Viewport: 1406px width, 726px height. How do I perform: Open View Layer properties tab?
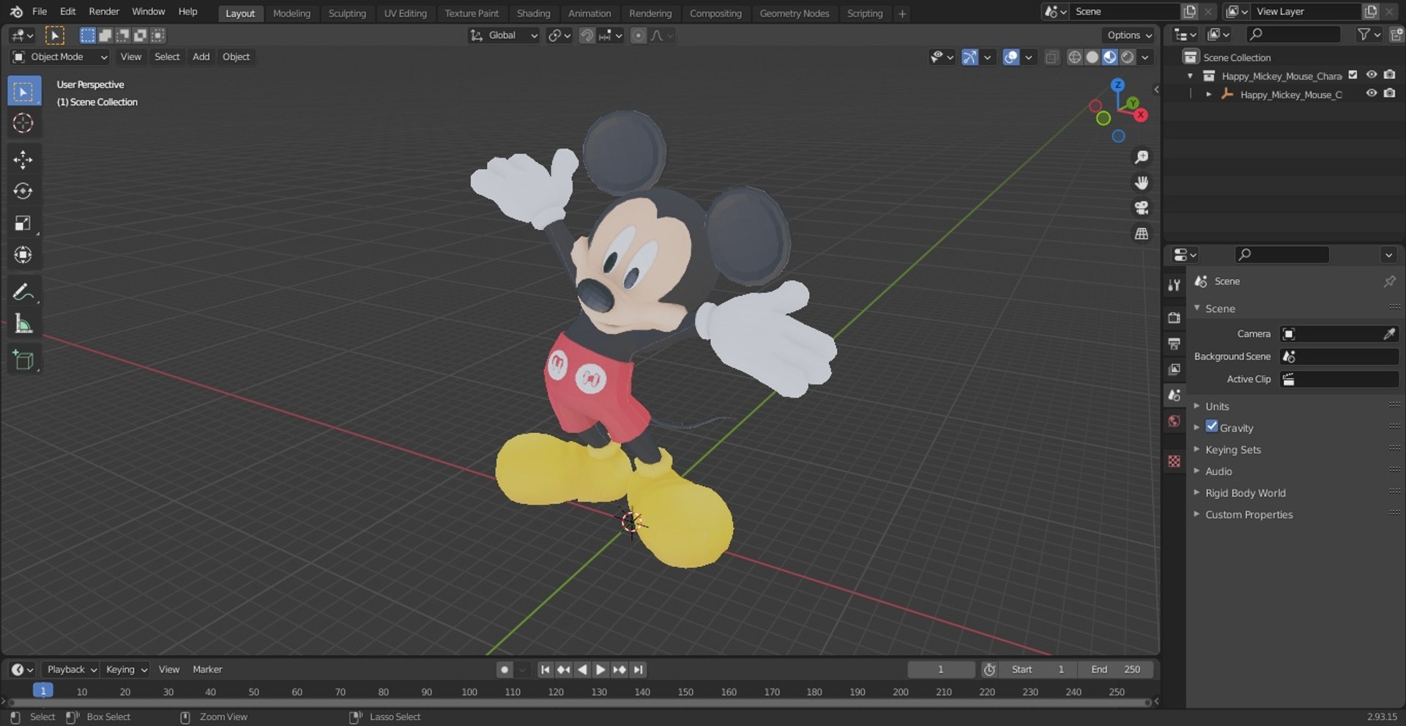1175,369
